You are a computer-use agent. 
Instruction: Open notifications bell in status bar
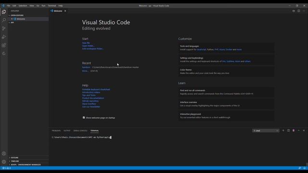pos(305,168)
